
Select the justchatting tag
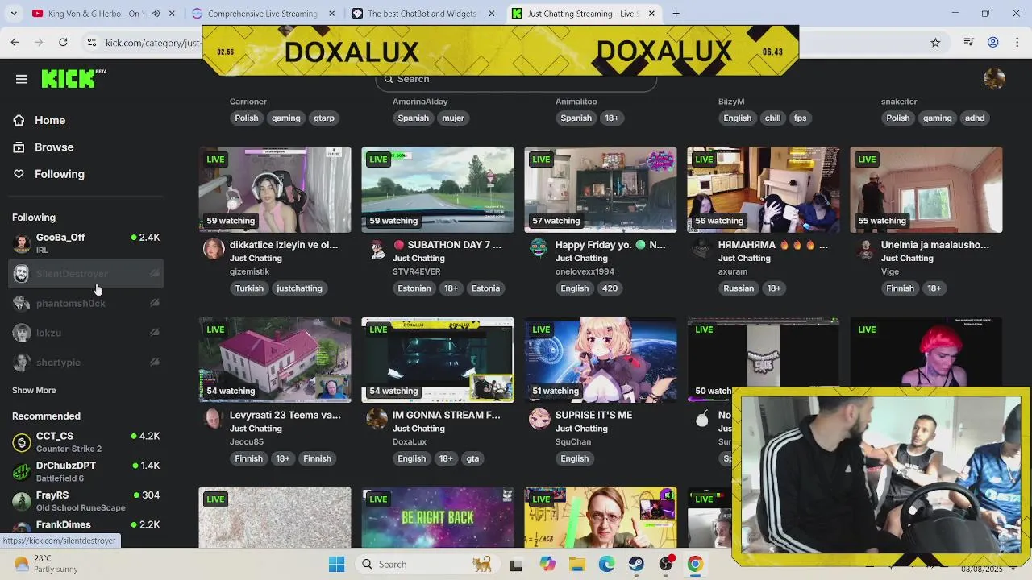pyautogui.click(x=299, y=288)
